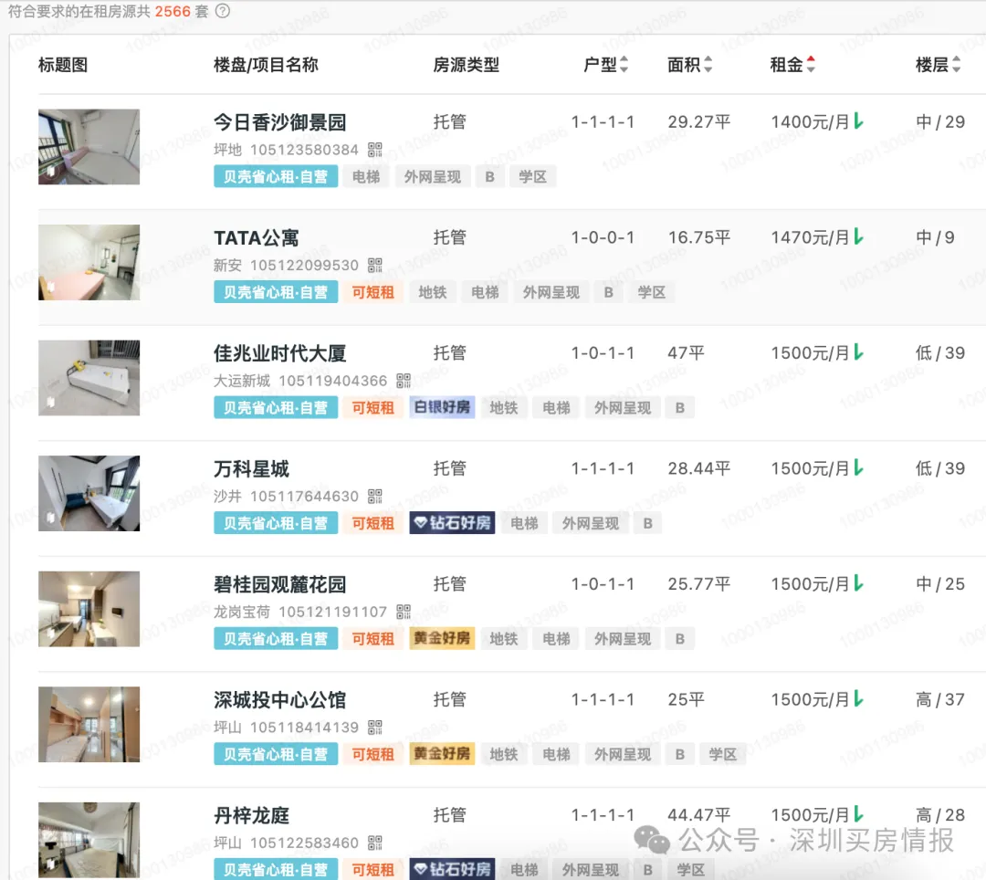This screenshot has height=880, width=986.
Task: Sort listings by 租金 column
Action: tap(812, 64)
